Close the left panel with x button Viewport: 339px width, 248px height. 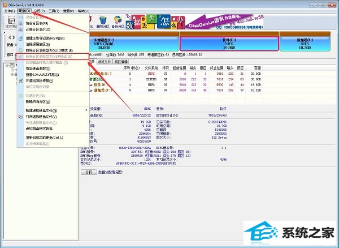(5, 32)
